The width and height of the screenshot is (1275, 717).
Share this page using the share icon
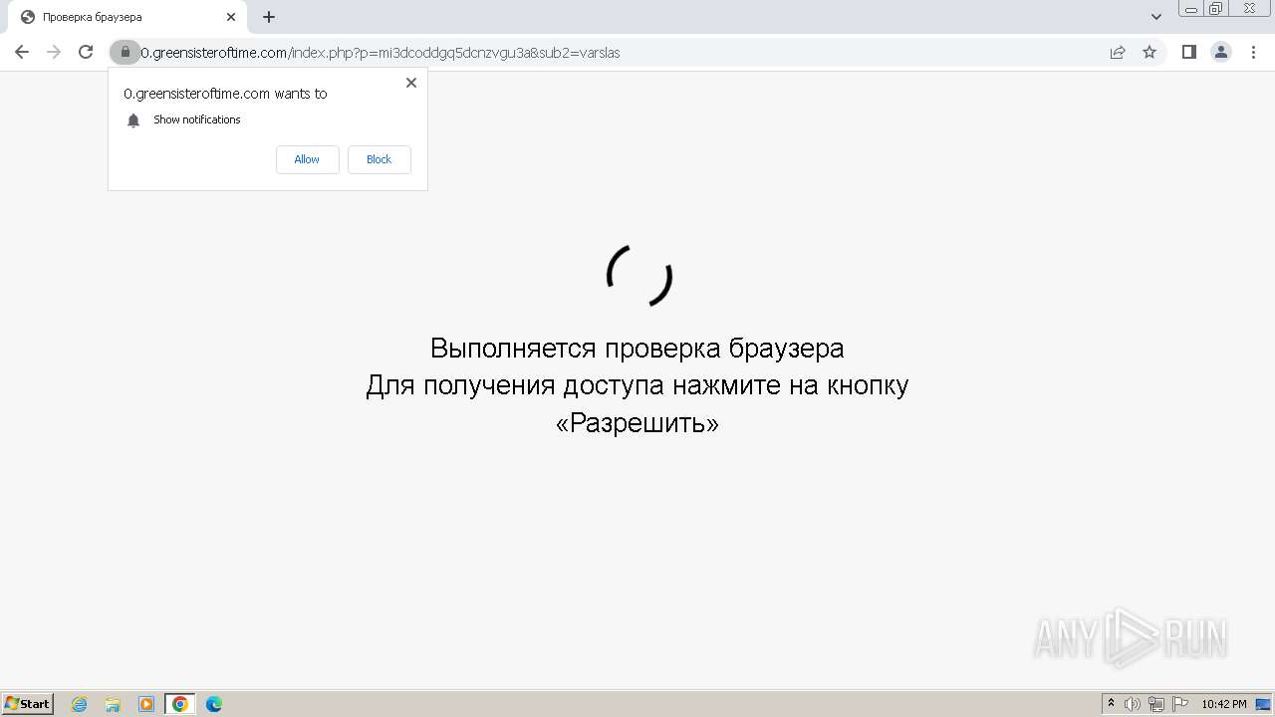[1118, 52]
